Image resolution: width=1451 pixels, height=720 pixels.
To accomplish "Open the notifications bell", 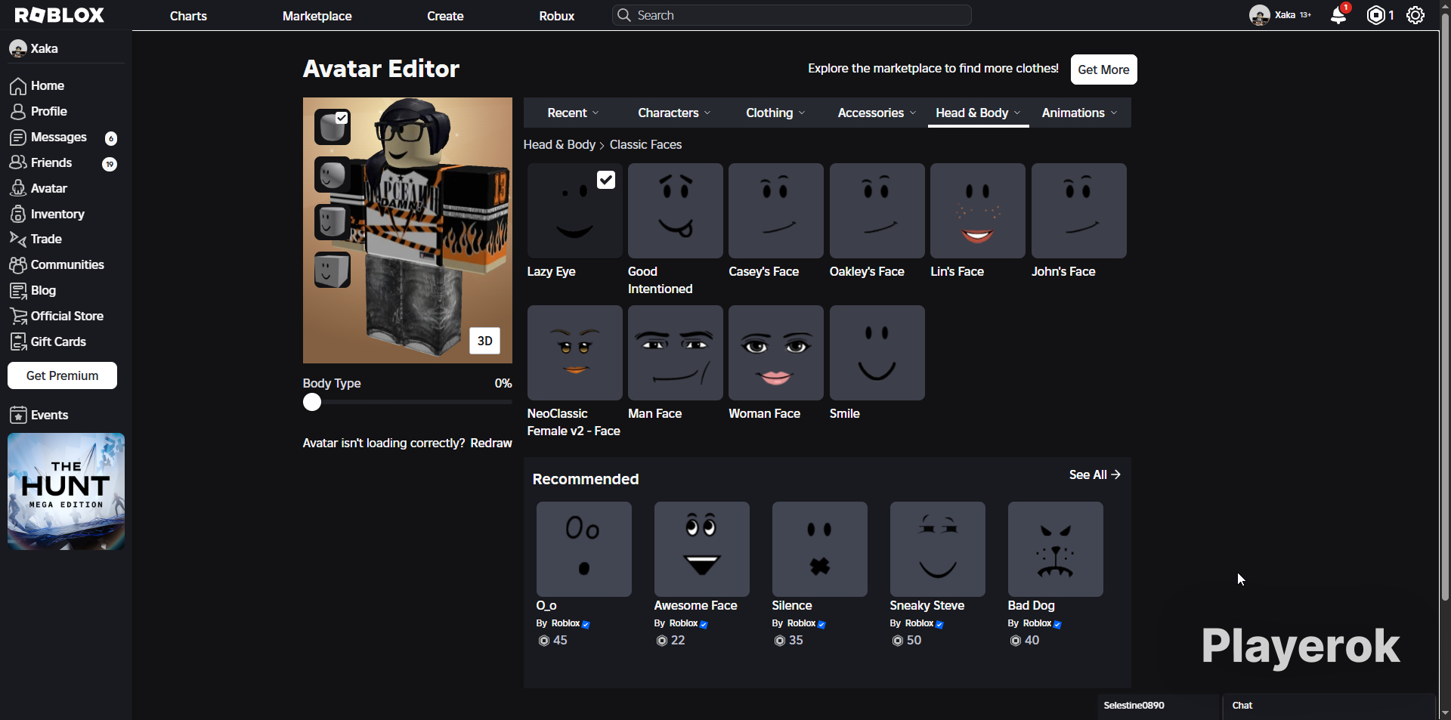I will tap(1338, 15).
